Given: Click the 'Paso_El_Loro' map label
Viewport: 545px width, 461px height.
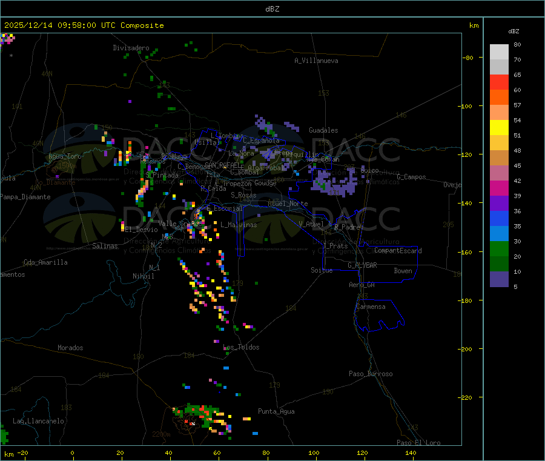Looking at the screenshot, I should tap(418, 443).
